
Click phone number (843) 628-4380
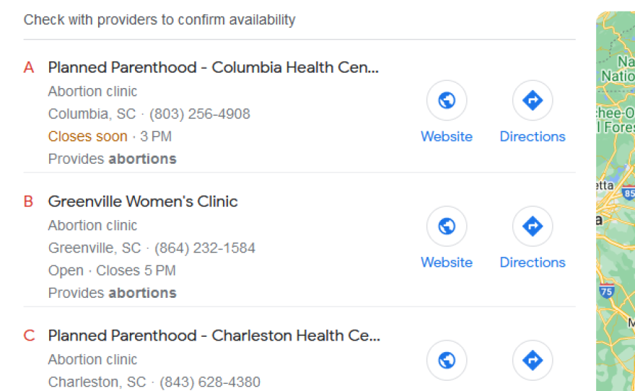[210, 382]
